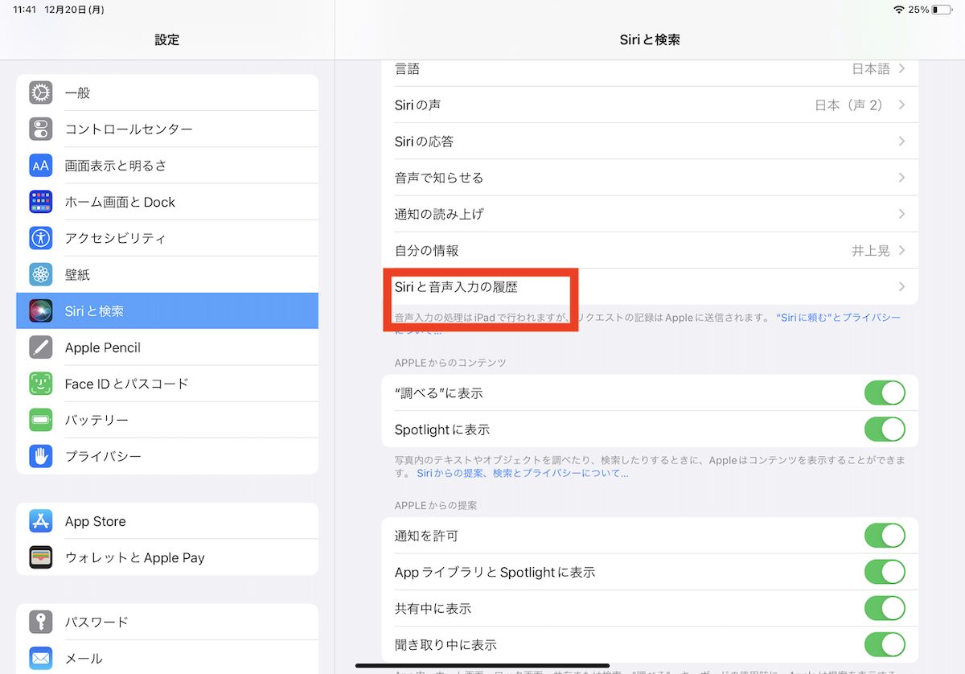965x674 pixels.
Task: Tap the コントロールセンター toggle icon
Action: coord(40,129)
